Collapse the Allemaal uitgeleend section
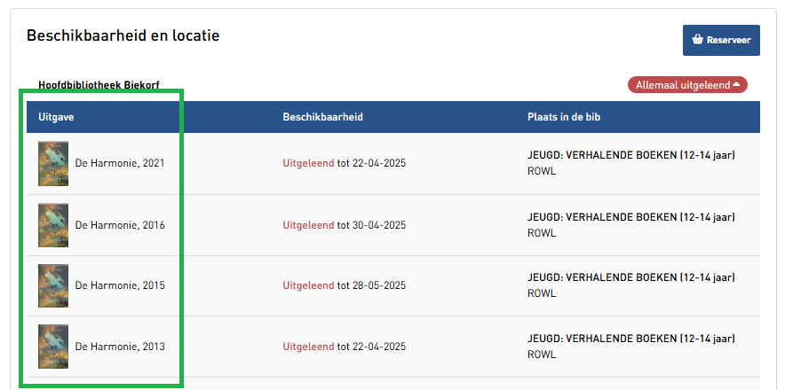Image resolution: width=793 pixels, height=390 pixels. click(x=687, y=85)
